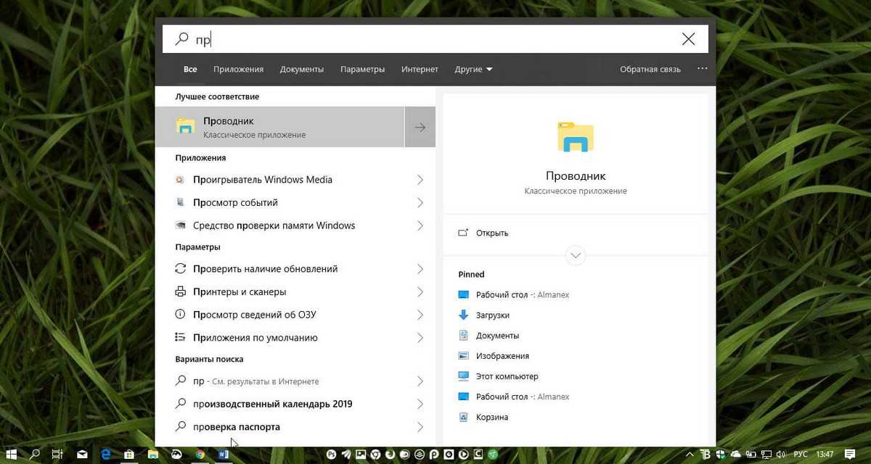Expand the actions list chevron under Открыть
This screenshot has width=871, height=464.
[576, 255]
